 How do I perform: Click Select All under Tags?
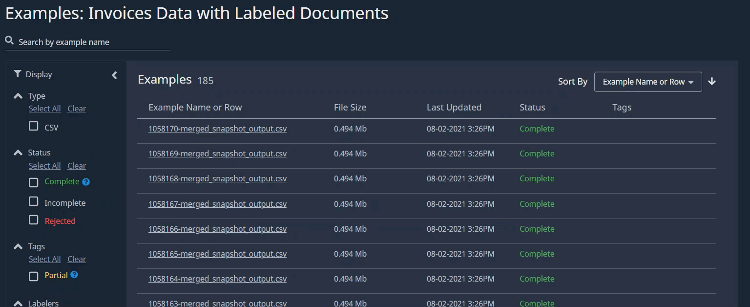[45, 259]
